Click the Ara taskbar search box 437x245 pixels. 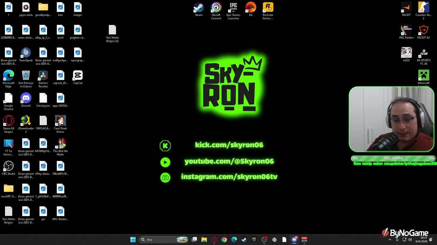pyautogui.click(x=164, y=240)
